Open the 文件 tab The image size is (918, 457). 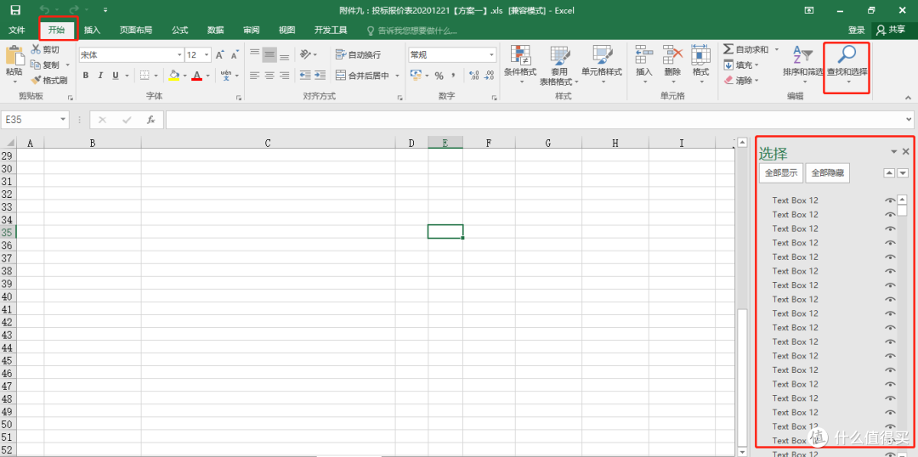(x=17, y=30)
